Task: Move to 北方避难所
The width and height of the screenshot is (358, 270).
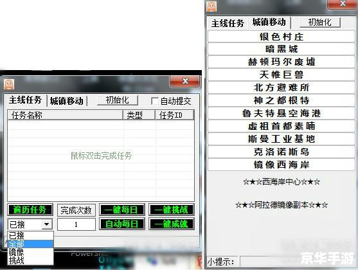Action: point(282,87)
